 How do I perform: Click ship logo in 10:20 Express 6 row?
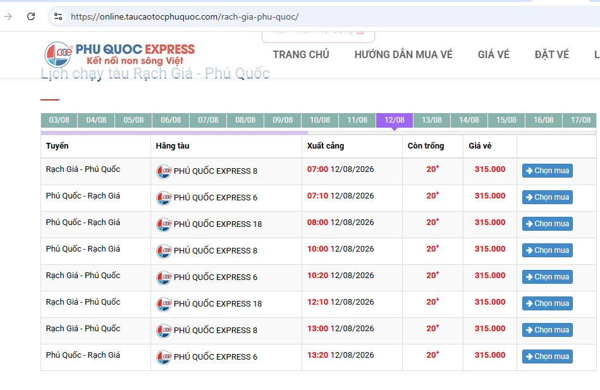coord(164,277)
